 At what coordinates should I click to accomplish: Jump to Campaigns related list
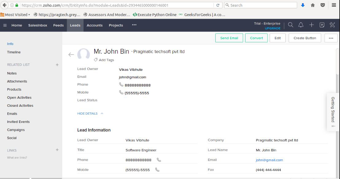pos(16,130)
